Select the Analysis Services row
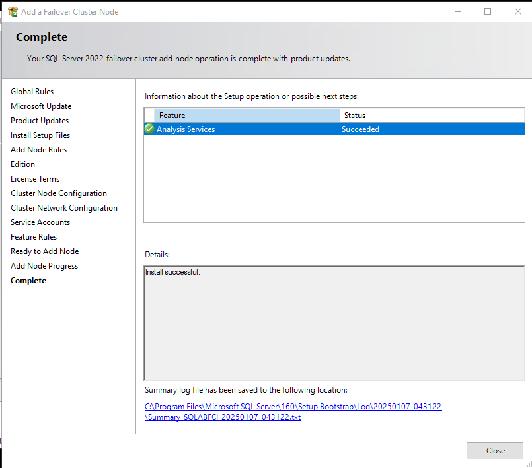This screenshot has height=468, width=532. pos(334,129)
